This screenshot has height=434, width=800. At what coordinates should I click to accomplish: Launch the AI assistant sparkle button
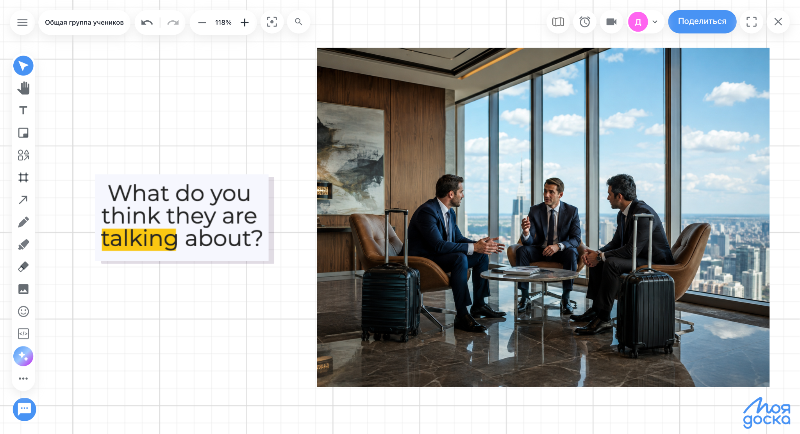[x=23, y=356]
